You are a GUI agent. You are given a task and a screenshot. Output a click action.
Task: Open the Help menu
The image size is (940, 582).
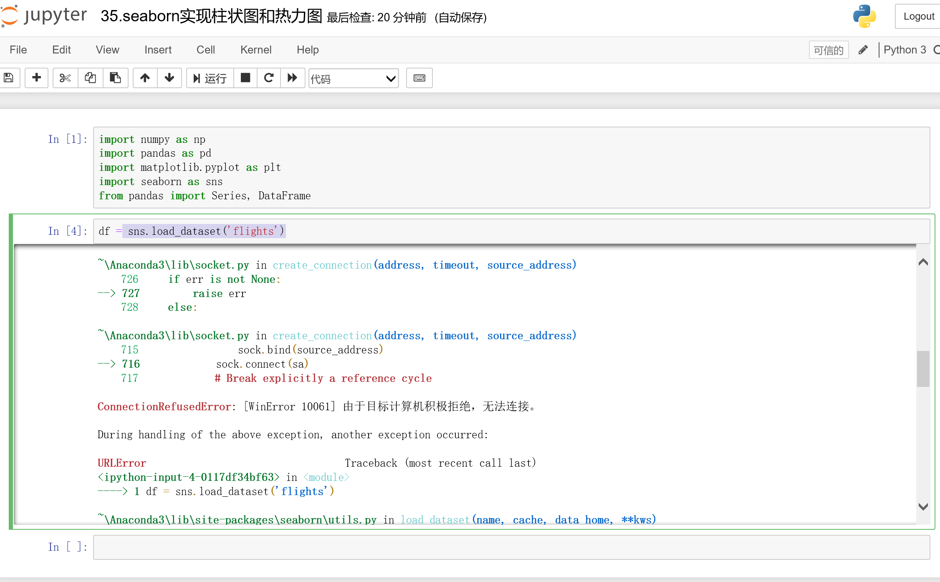[x=308, y=50]
